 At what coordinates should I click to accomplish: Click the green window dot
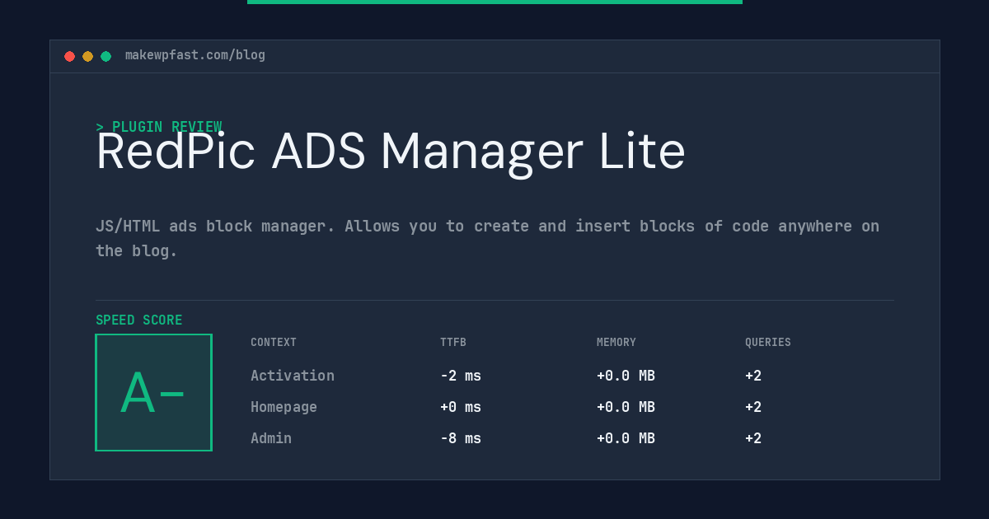pos(105,56)
